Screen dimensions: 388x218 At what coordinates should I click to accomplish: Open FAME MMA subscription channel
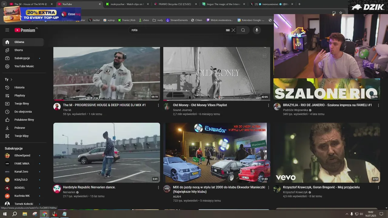click(x=23, y=163)
